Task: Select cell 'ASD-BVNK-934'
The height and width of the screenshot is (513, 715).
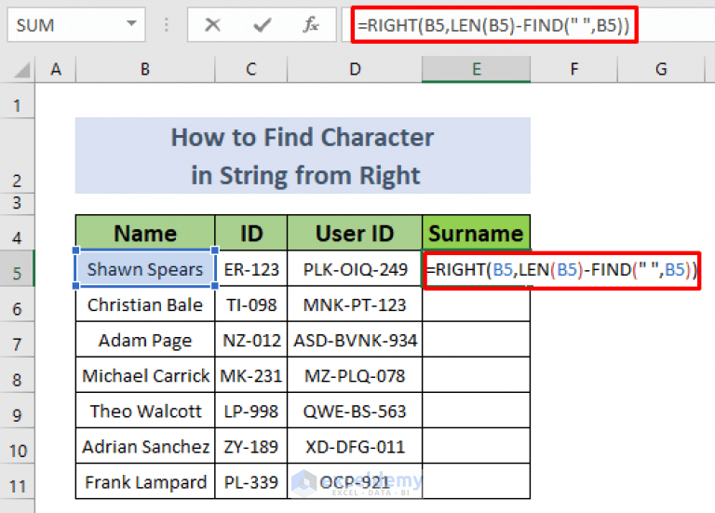Action: tap(355, 339)
